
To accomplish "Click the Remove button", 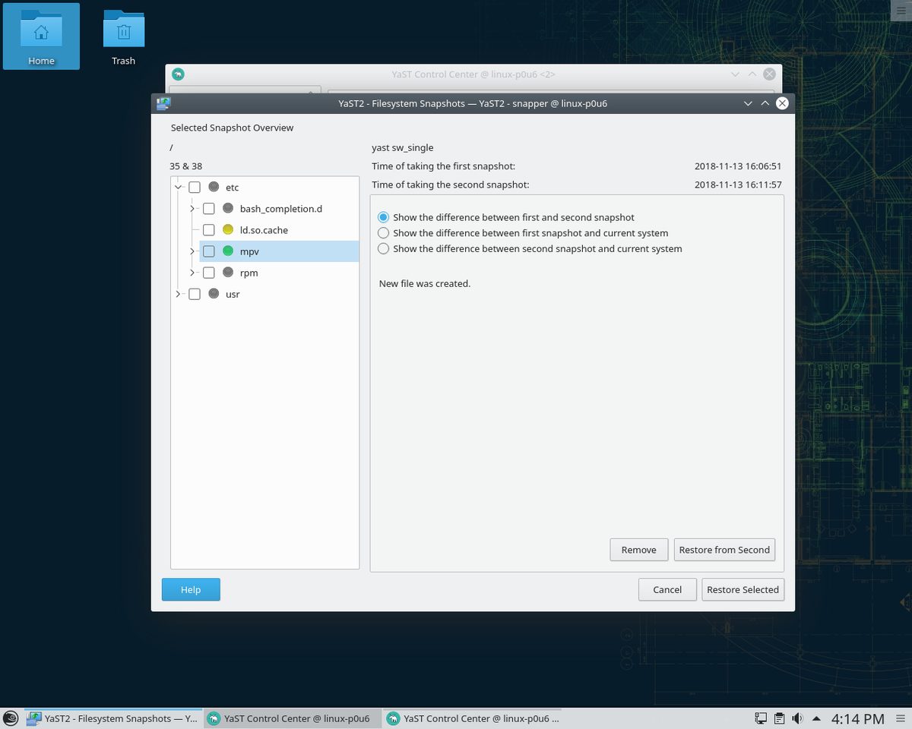I will [x=638, y=550].
